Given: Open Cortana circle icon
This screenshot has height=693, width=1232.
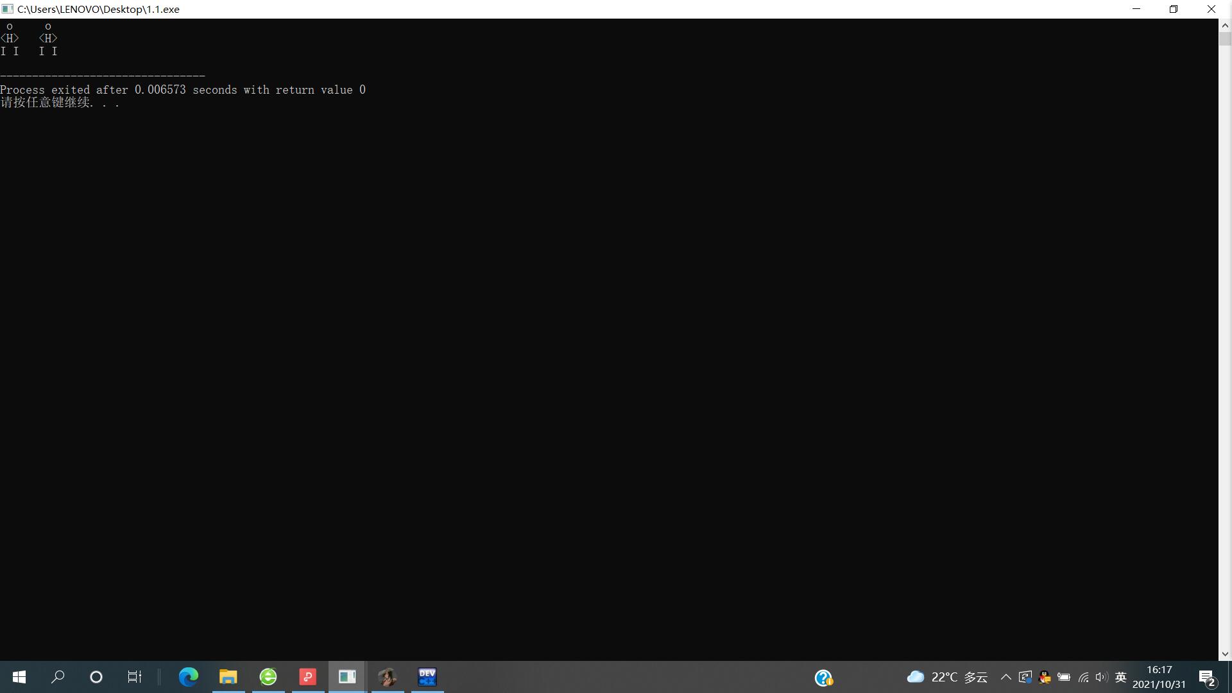Looking at the screenshot, I should pyautogui.click(x=96, y=677).
